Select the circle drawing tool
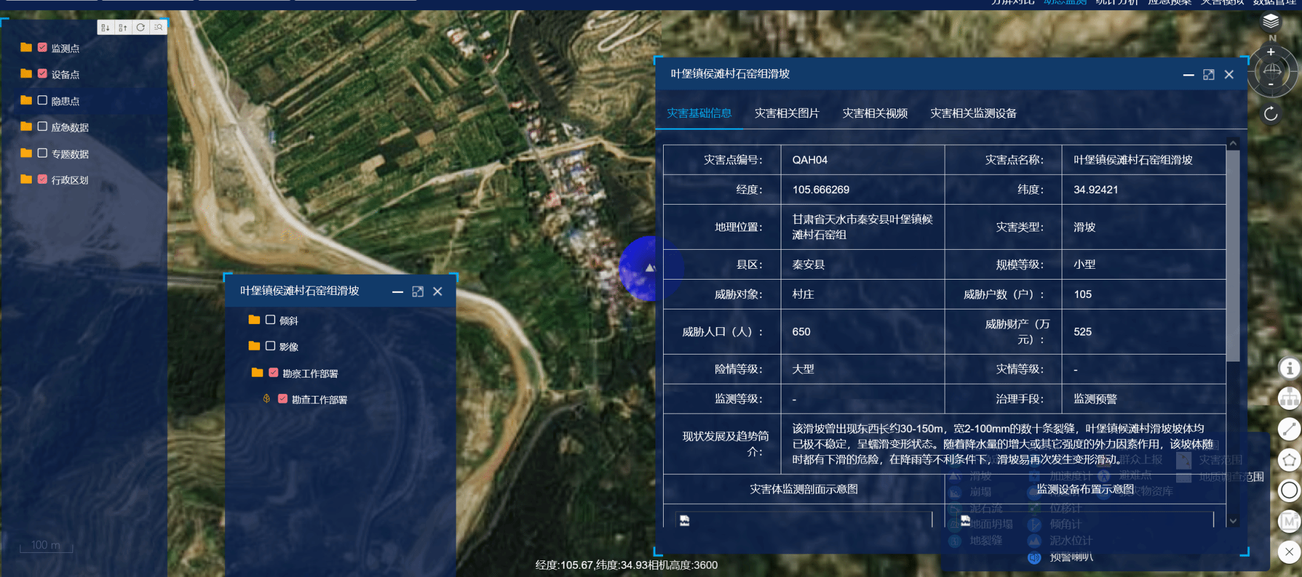Viewport: 1302px width, 577px height. point(1289,491)
